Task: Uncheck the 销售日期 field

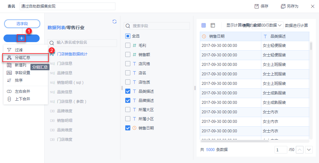Action: pyautogui.click(x=128, y=128)
